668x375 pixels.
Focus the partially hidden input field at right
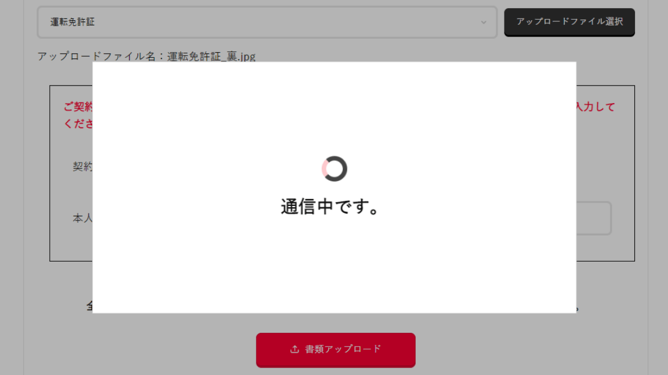[x=593, y=218]
